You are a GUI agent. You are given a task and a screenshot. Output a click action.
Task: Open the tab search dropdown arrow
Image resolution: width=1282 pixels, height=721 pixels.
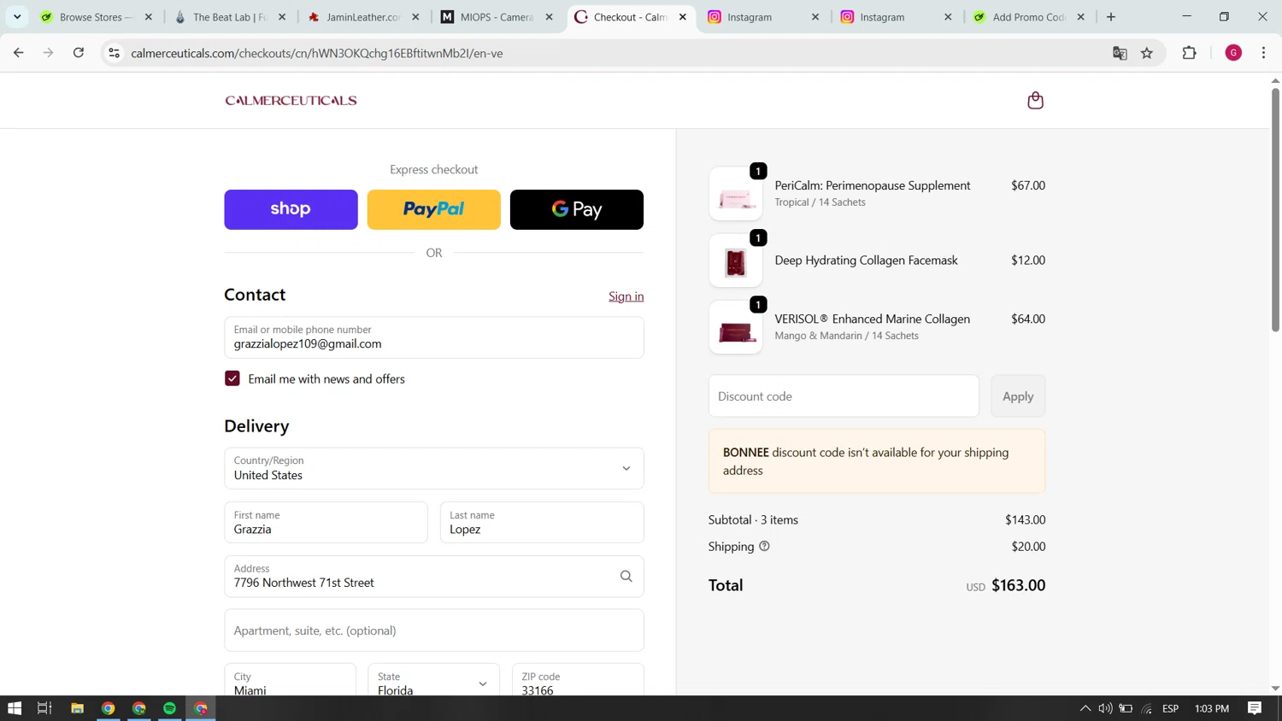tap(17, 17)
